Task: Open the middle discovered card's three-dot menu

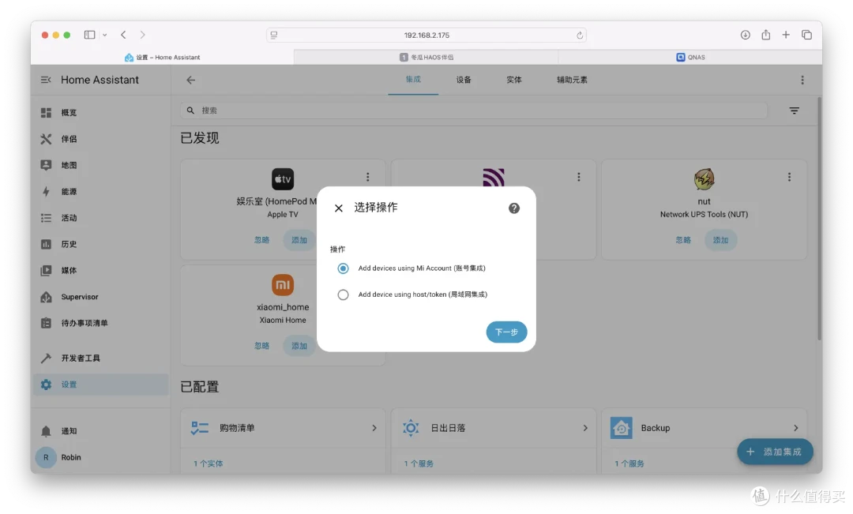Action: coord(579,178)
